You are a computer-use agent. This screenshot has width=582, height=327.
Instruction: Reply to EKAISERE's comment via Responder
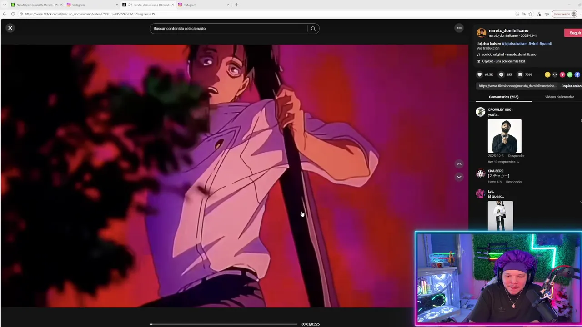514,182
